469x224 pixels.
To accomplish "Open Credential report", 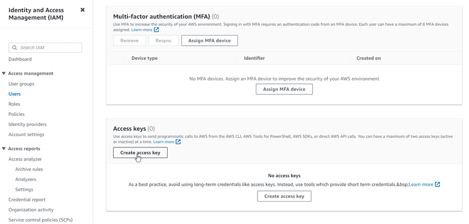I will (27, 200).
